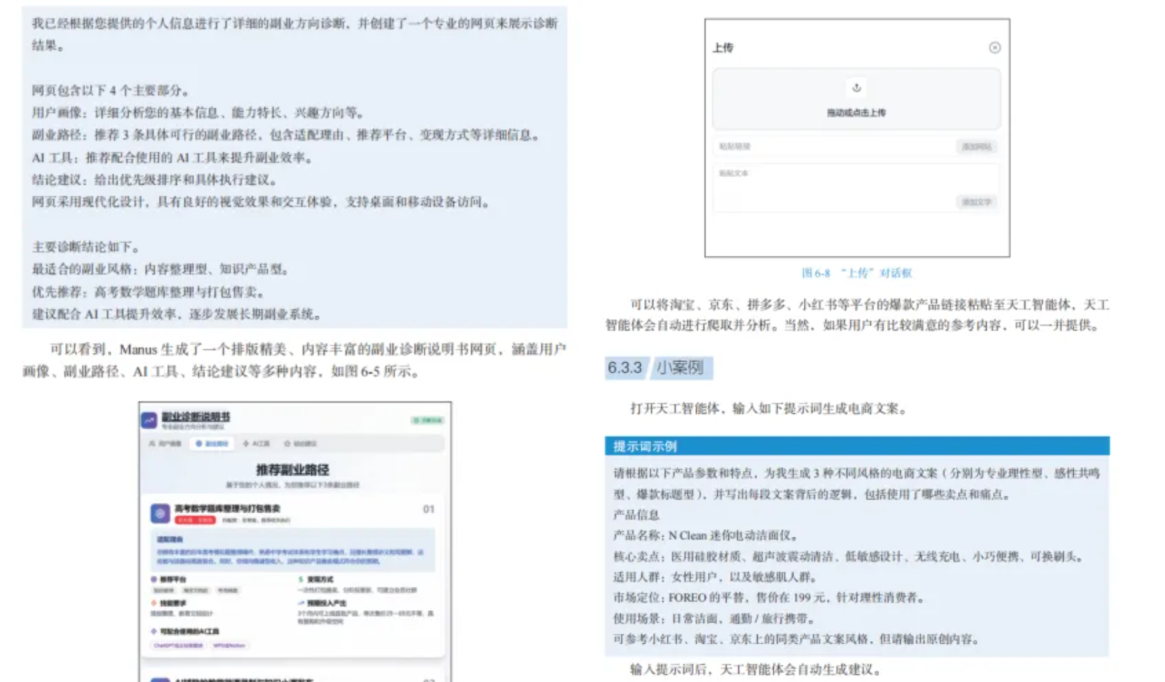Screen dimensions: 1165x682
Task: Click the 结论建议: 给出优先级排序 line
Action: (x=155, y=179)
